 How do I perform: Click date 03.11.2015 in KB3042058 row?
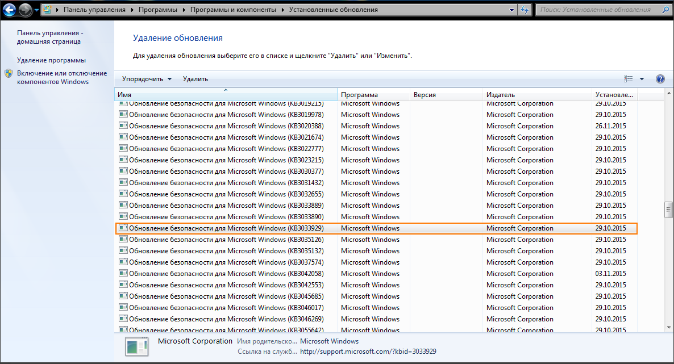coord(611,274)
